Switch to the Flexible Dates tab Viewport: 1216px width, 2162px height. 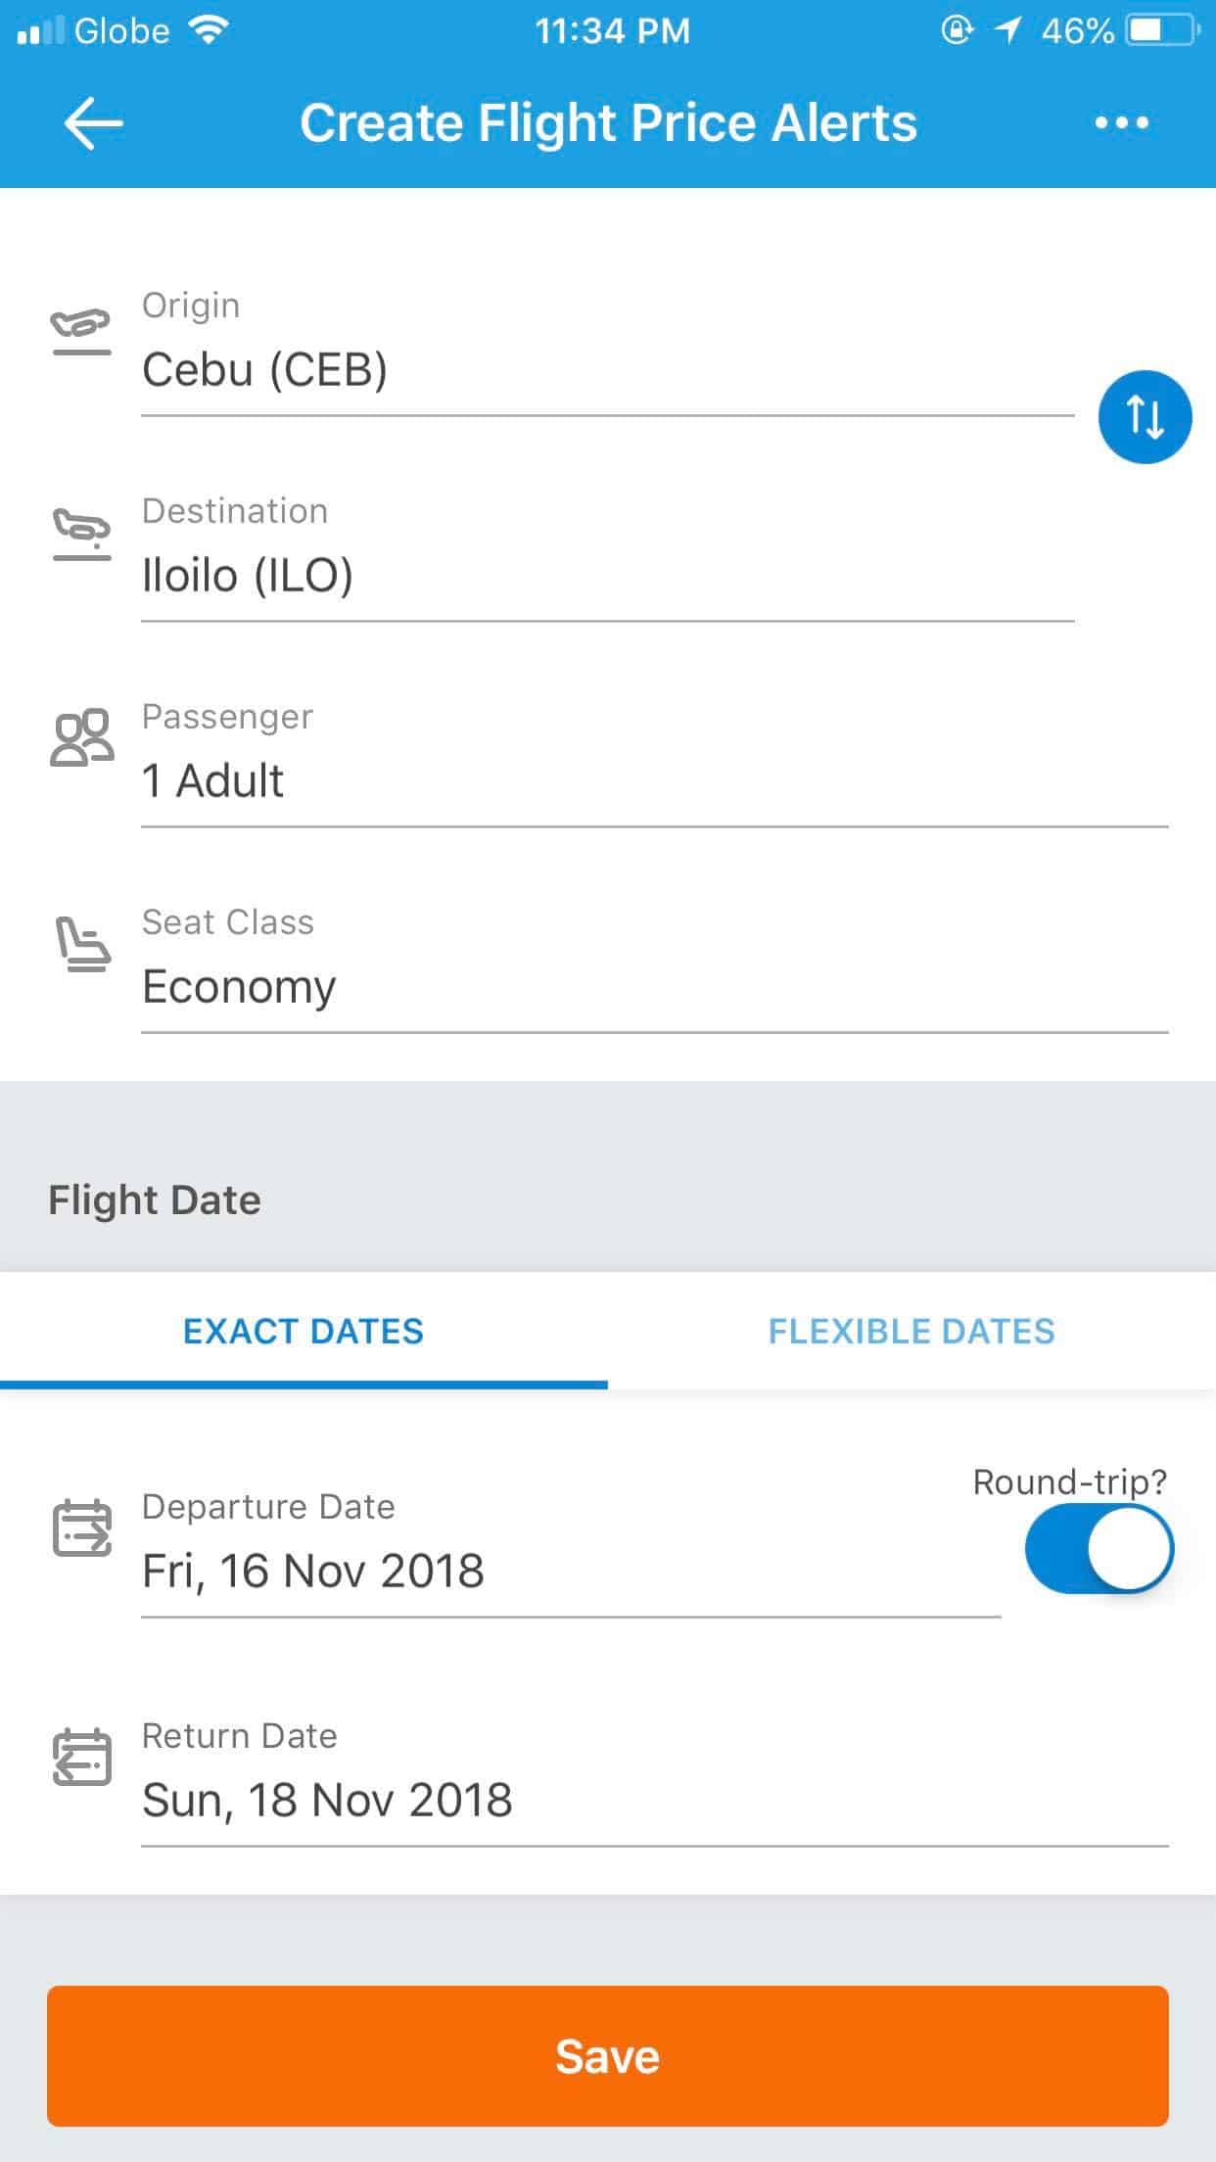point(912,1332)
